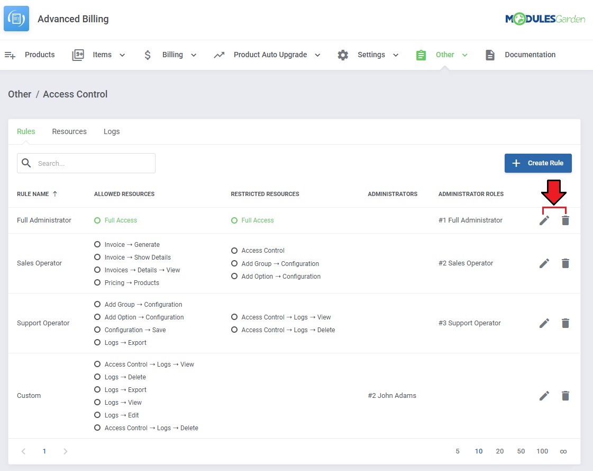The width and height of the screenshot is (593, 471).
Task: Select page 1 in pagination
Action: [44, 451]
